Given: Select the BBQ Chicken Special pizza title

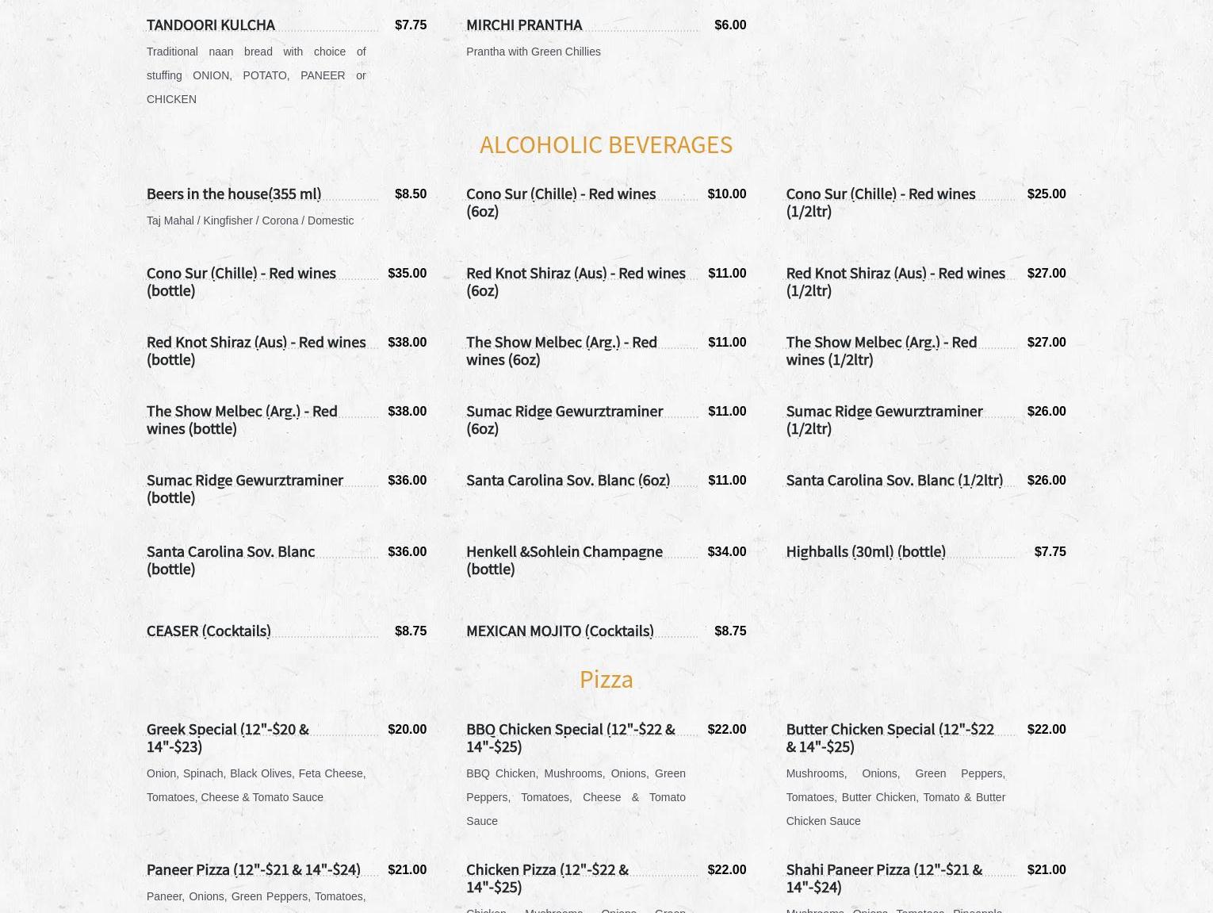Looking at the screenshot, I should click(571, 738).
